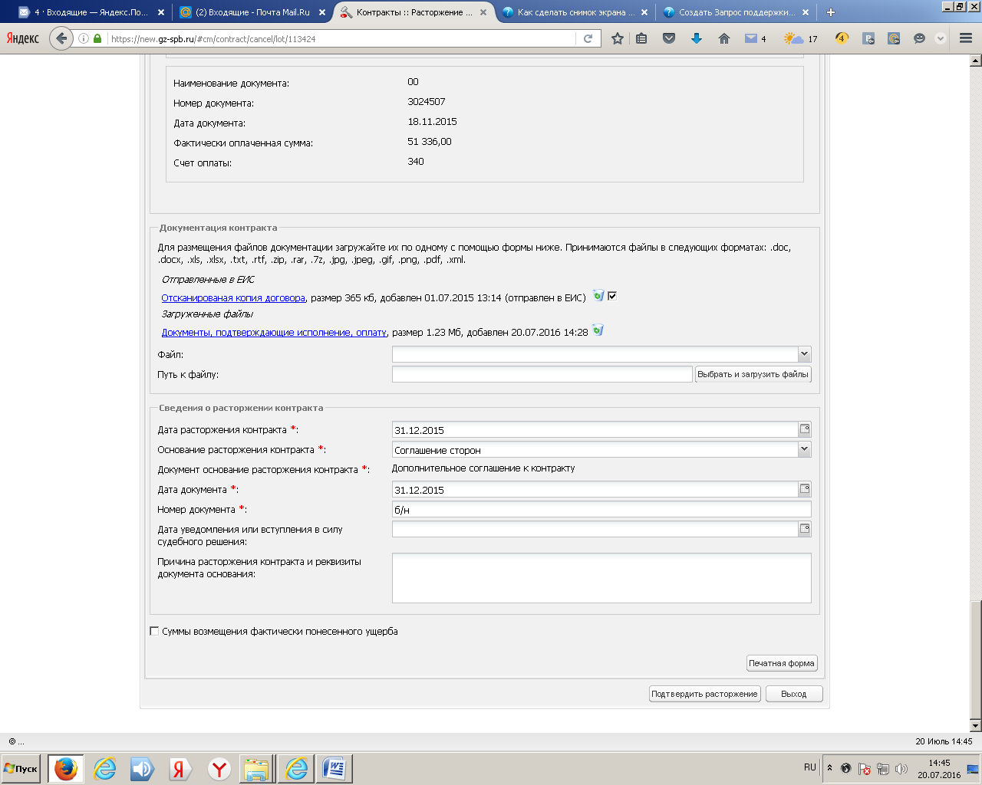Open calendar for Дата документа field
Screen dimensions: 982x785
point(805,489)
